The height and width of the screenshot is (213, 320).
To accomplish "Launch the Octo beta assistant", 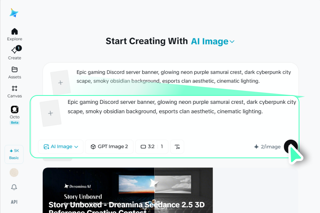I will point(14,115).
